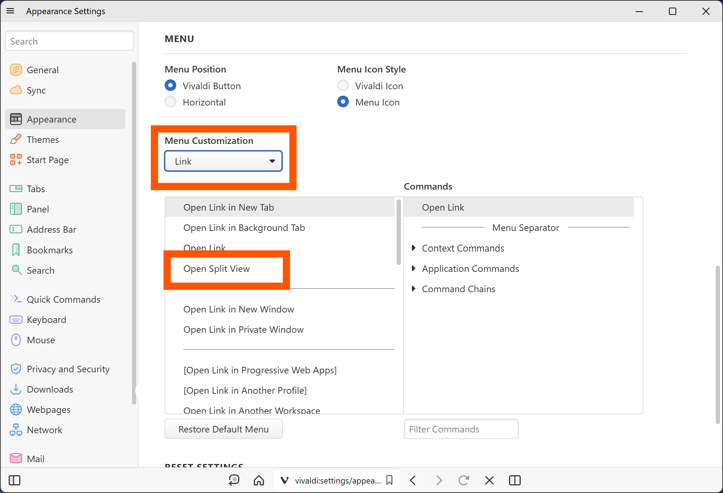Select Open Link in New Tab entry
This screenshot has width=723, height=493.
pos(280,207)
